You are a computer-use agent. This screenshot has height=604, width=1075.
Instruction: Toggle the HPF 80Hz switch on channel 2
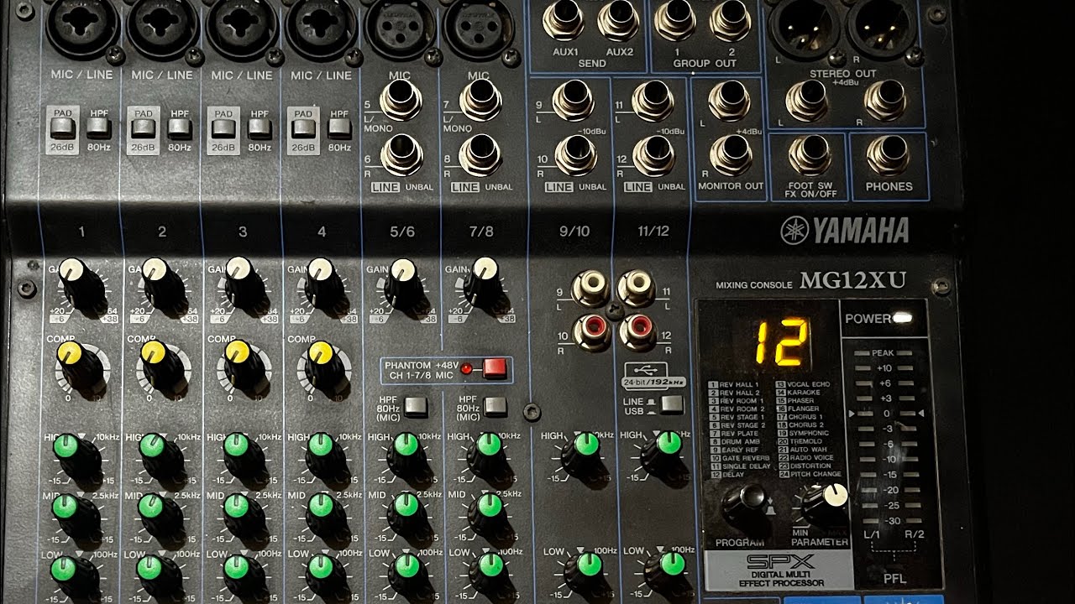click(x=180, y=128)
